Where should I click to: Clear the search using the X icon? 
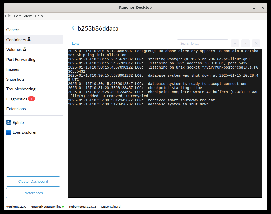coord(256,43)
